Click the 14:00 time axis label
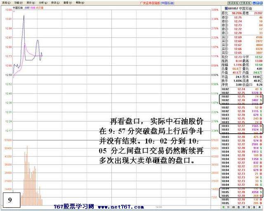The width and height of the screenshot is (264, 211). [x=159, y=207]
